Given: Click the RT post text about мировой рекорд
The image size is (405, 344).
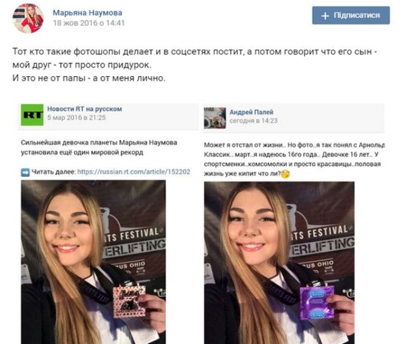Looking at the screenshot, I should pos(99,148).
